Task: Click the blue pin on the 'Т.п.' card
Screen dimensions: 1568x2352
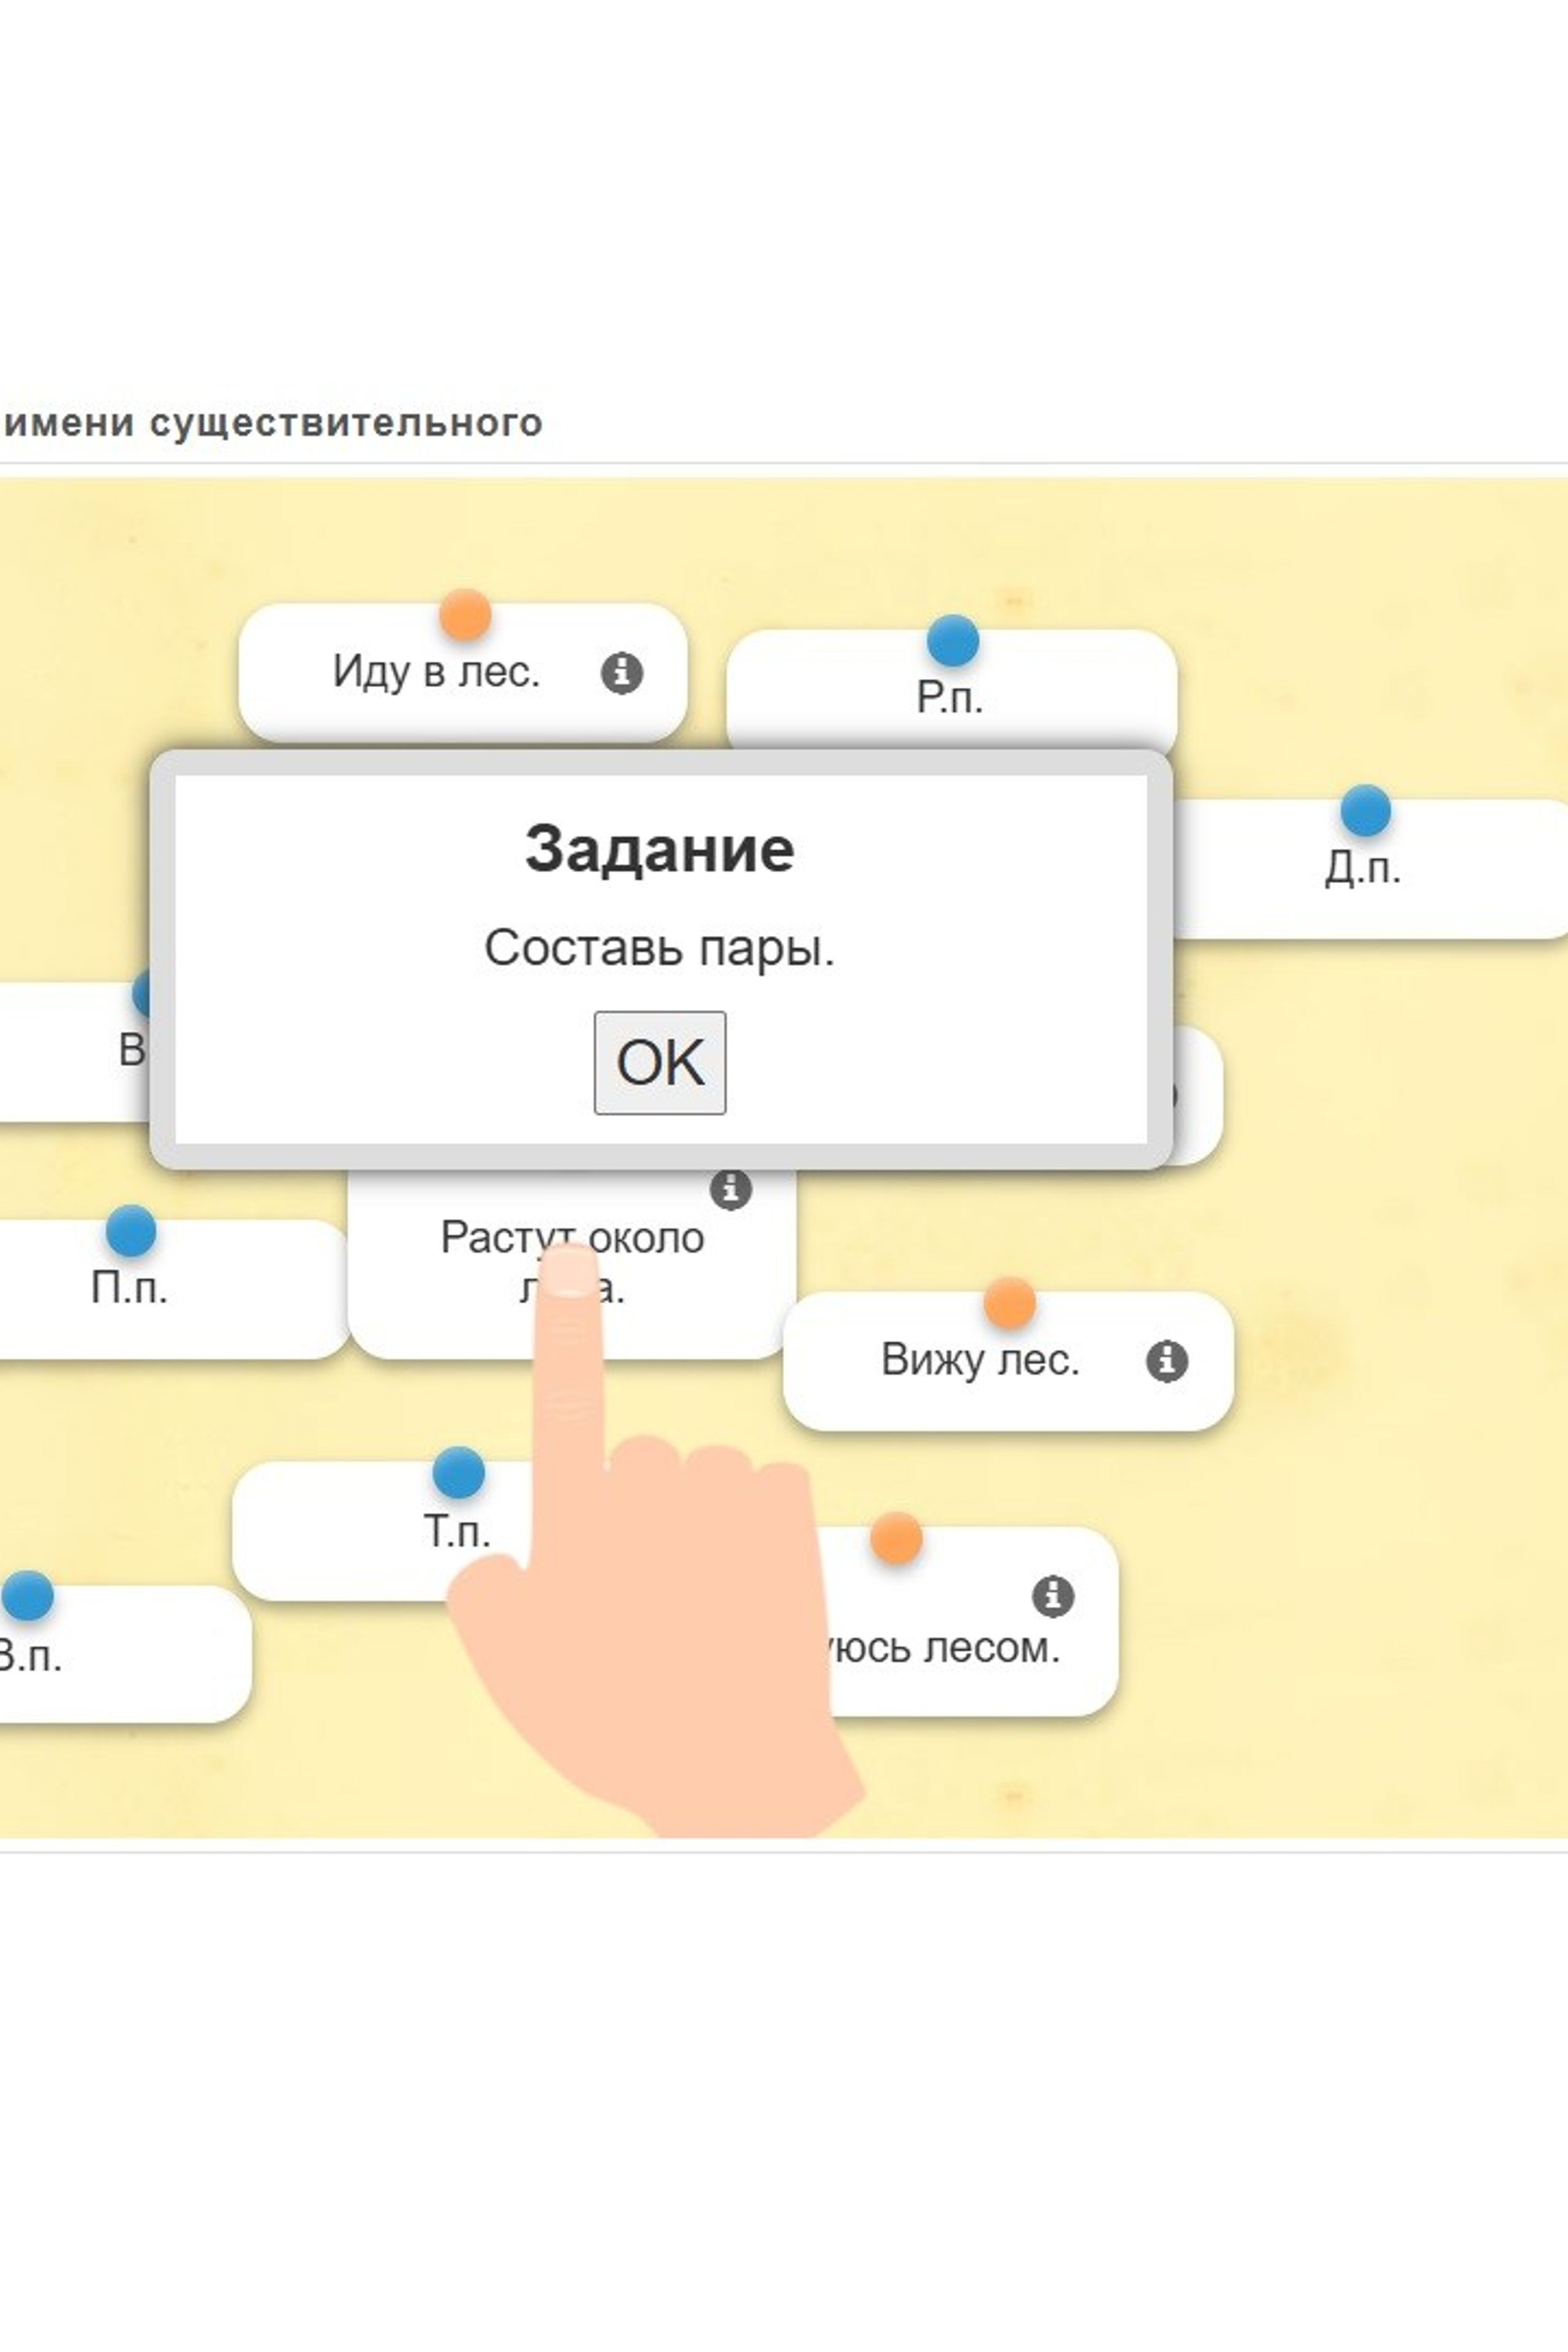Action: click(x=459, y=1472)
